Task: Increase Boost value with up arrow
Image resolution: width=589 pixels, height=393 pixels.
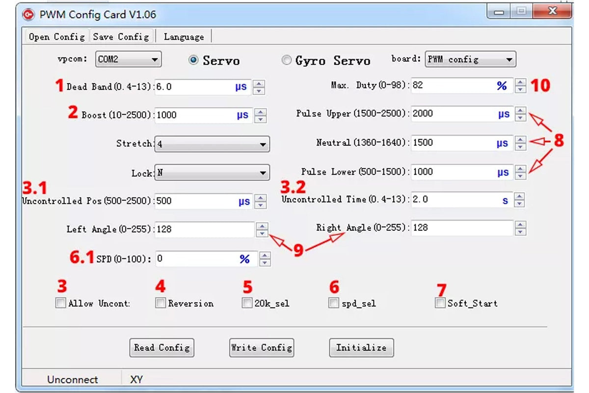Action: click(261, 112)
